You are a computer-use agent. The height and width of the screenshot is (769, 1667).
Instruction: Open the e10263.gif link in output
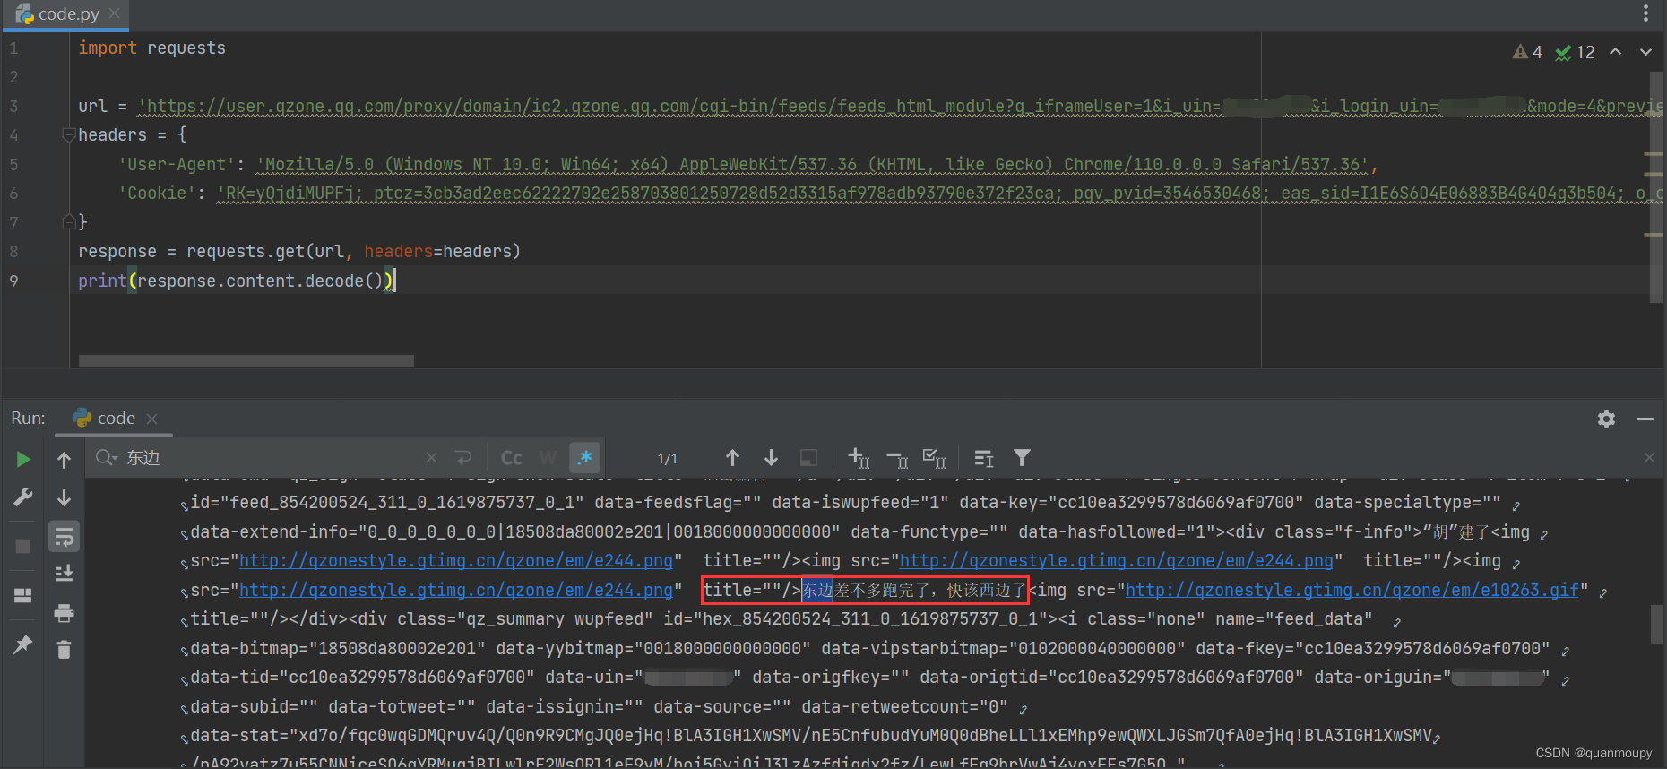pyautogui.click(x=1352, y=590)
